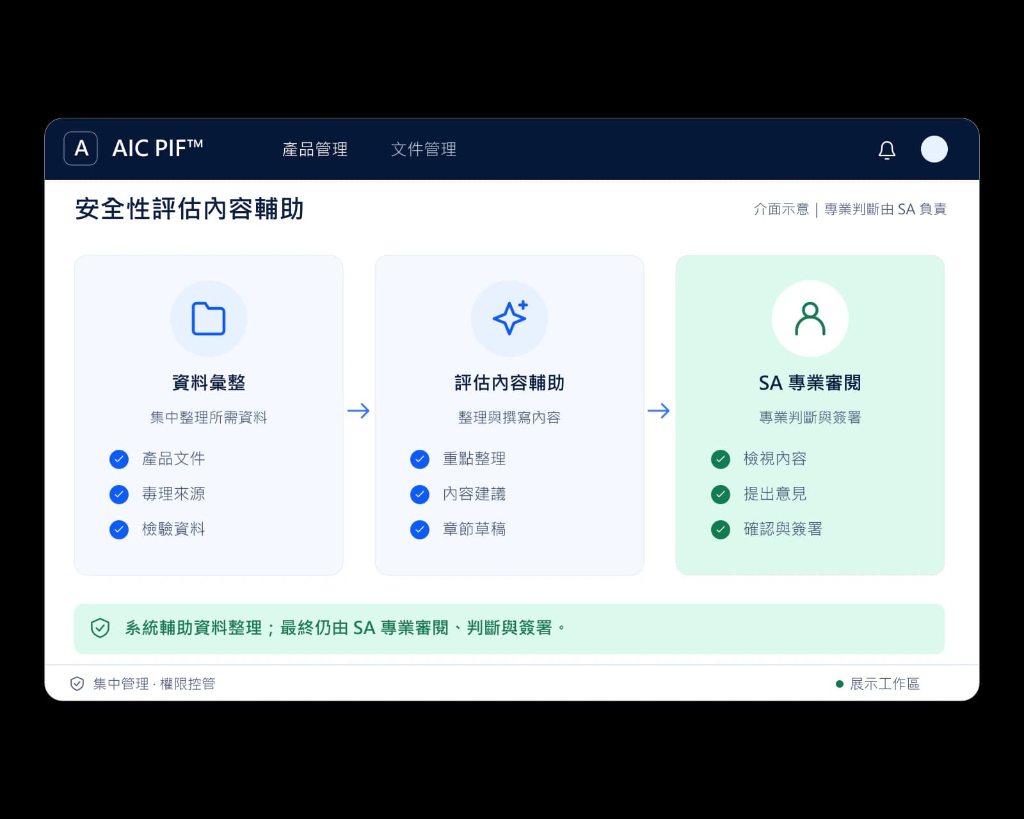Open the 文件管理 menu

click(424, 149)
